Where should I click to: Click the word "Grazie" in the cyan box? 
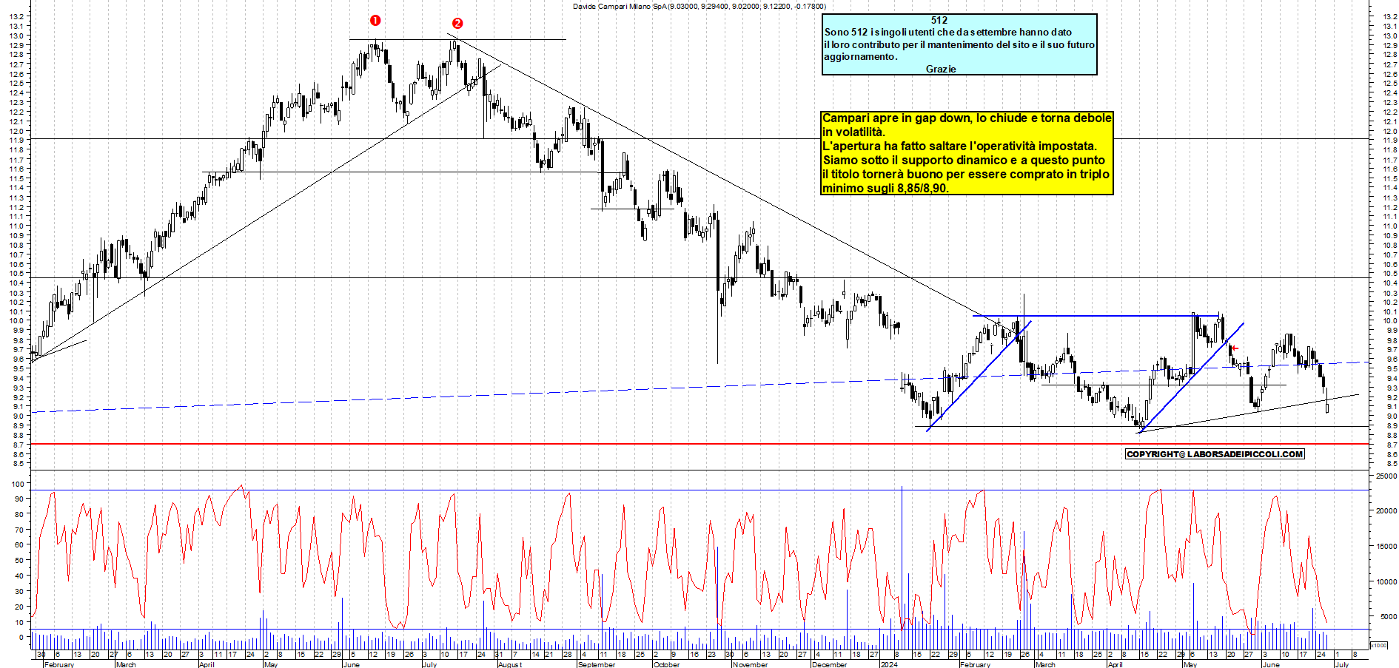[941, 69]
